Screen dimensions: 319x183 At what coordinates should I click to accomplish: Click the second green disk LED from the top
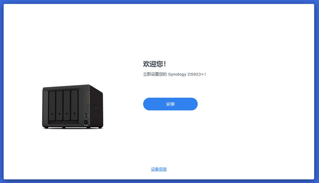tap(89, 97)
